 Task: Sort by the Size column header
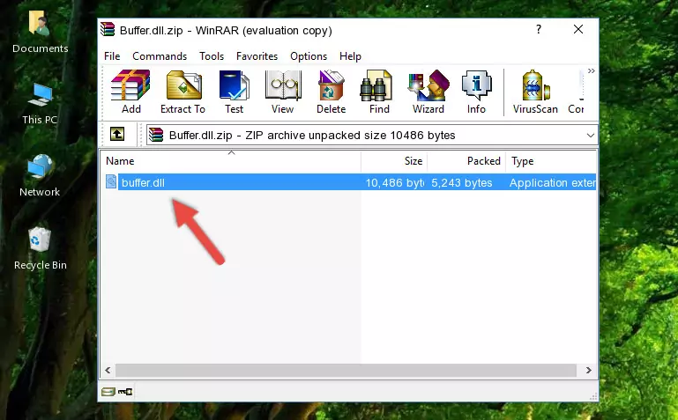point(394,161)
